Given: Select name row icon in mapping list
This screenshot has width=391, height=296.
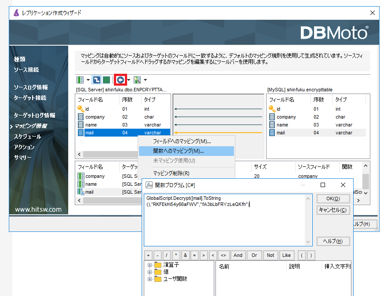Looking at the screenshot, I should (x=81, y=184).
